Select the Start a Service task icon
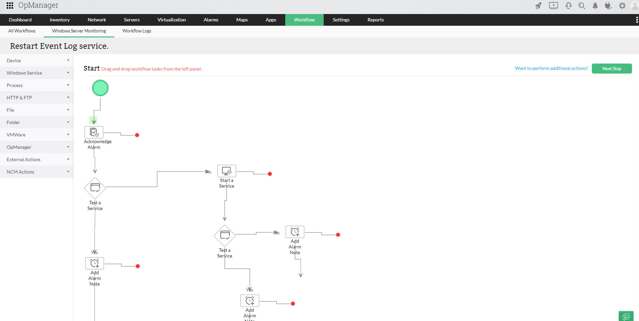 tap(227, 171)
